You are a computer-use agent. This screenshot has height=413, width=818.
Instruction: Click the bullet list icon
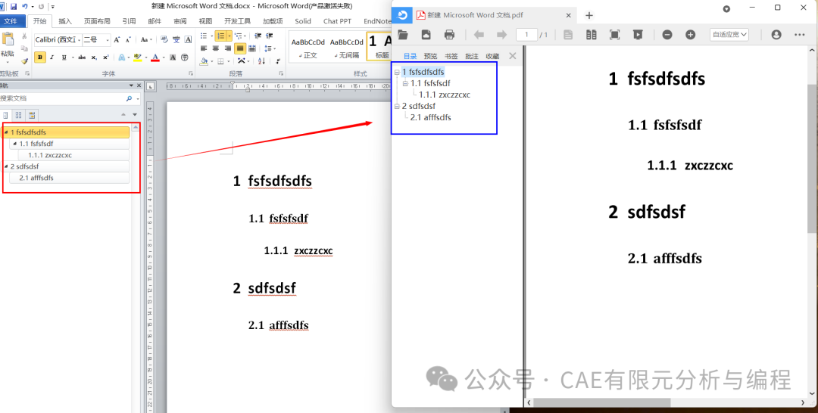click(204, 36)
